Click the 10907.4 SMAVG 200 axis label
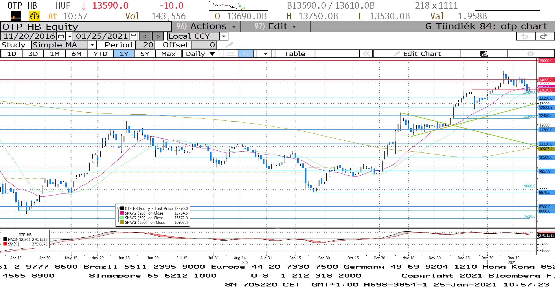Image resolution: width=555 pixels, height=296 pixels. [x=546, y=149]
